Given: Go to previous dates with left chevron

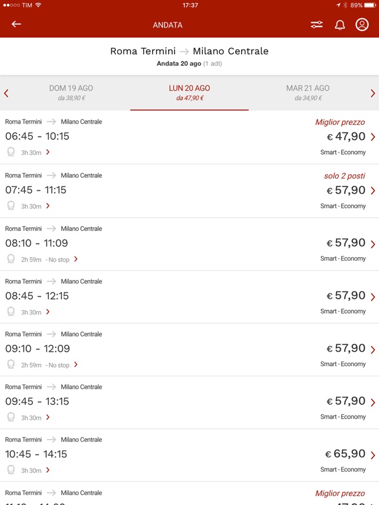Looking at the screenshot, I should 6,94.
